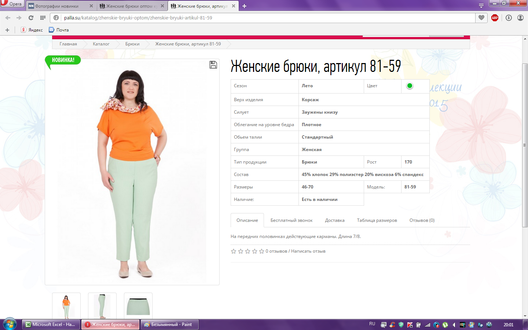Image resolution: width=528 pixels, height=330 pixels.
Task: Go to Брюки in breadcrumbs
Action: (132, 44)
